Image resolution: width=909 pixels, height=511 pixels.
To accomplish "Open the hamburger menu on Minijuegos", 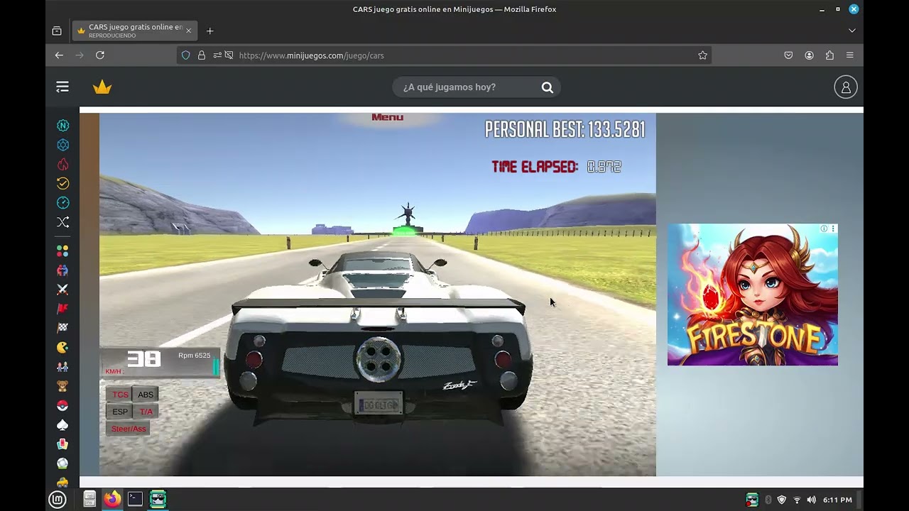I will coord(62,87).
